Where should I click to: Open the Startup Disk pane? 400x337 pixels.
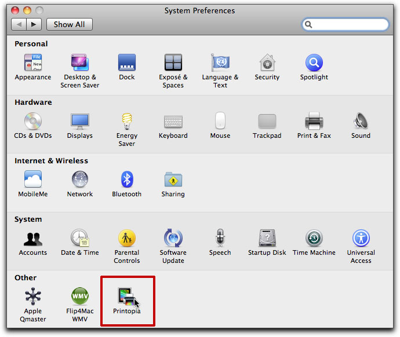coord(267,239)
